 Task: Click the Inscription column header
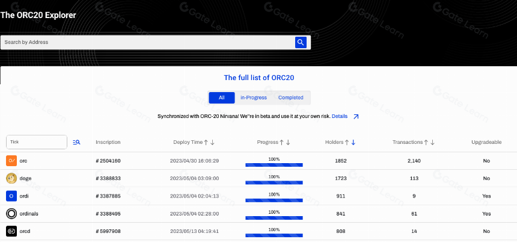108,142
